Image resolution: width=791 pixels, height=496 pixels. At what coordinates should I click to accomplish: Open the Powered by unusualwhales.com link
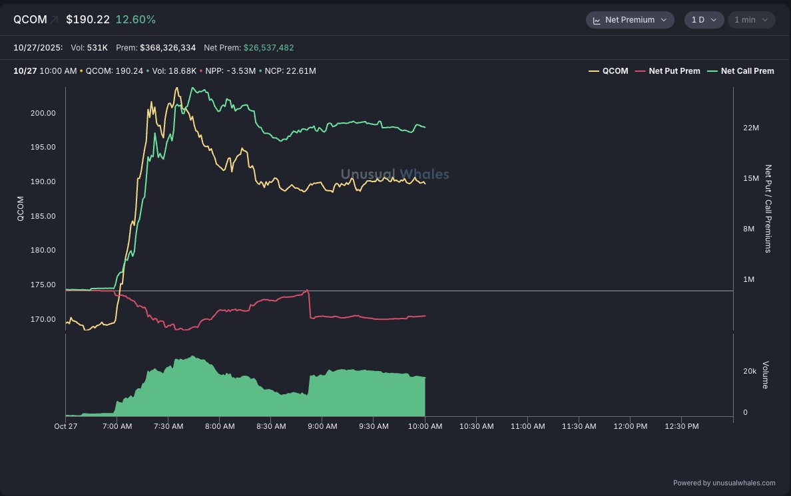[x=724, y=483]
